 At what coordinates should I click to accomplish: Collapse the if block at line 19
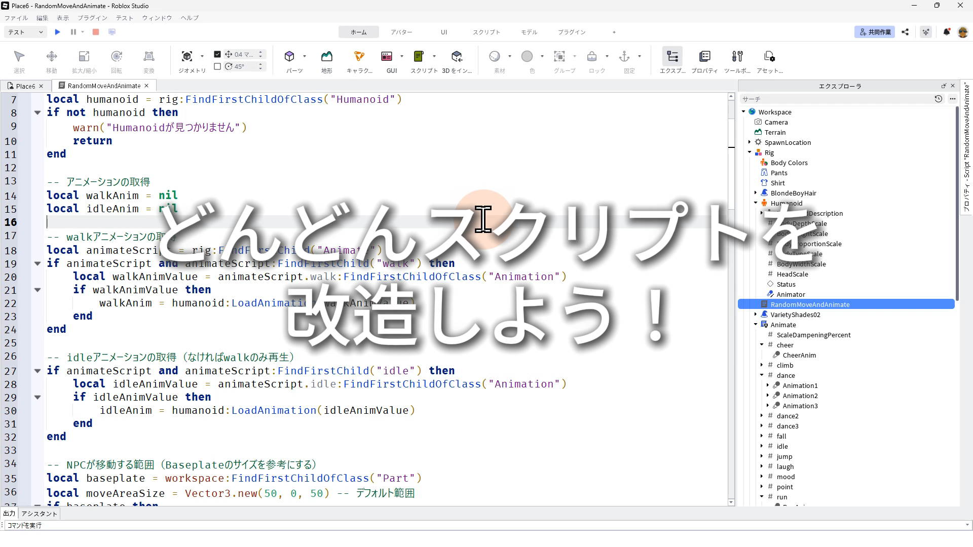pos(38,263)
